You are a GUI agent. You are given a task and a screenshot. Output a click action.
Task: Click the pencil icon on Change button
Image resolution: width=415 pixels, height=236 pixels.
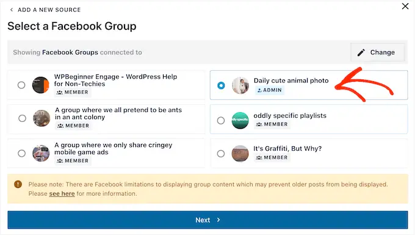(361, 52)
